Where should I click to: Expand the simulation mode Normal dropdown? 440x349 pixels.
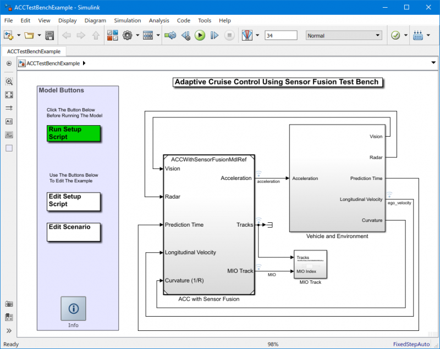(x=344, y=36)
